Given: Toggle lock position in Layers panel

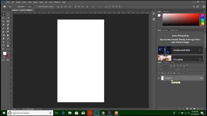Looking at the screenshot, I should 169,73.
